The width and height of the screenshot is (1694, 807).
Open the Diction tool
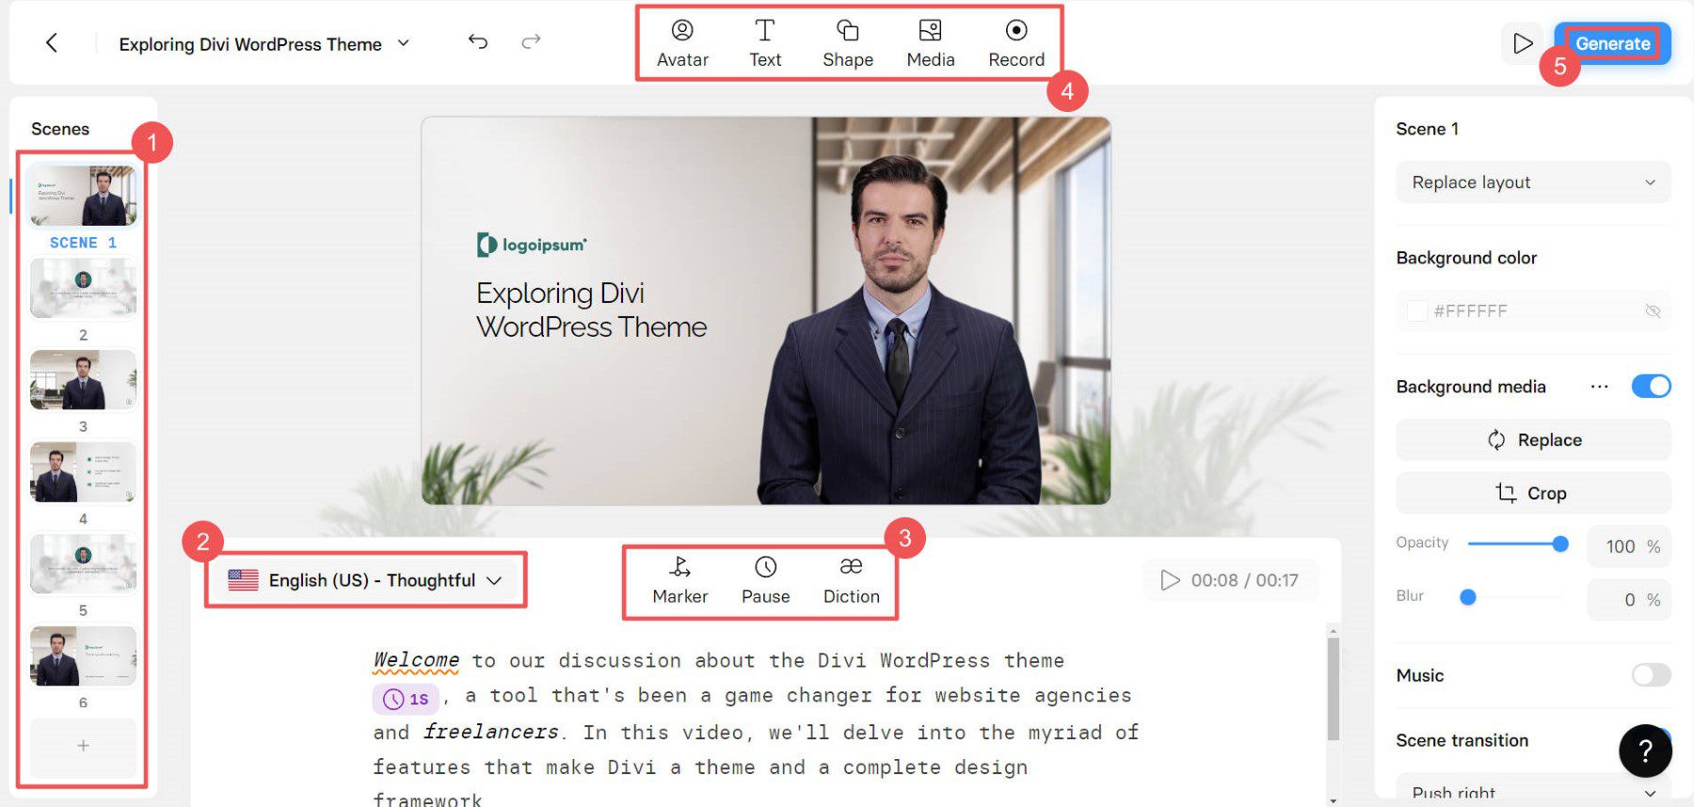point(851,580)
